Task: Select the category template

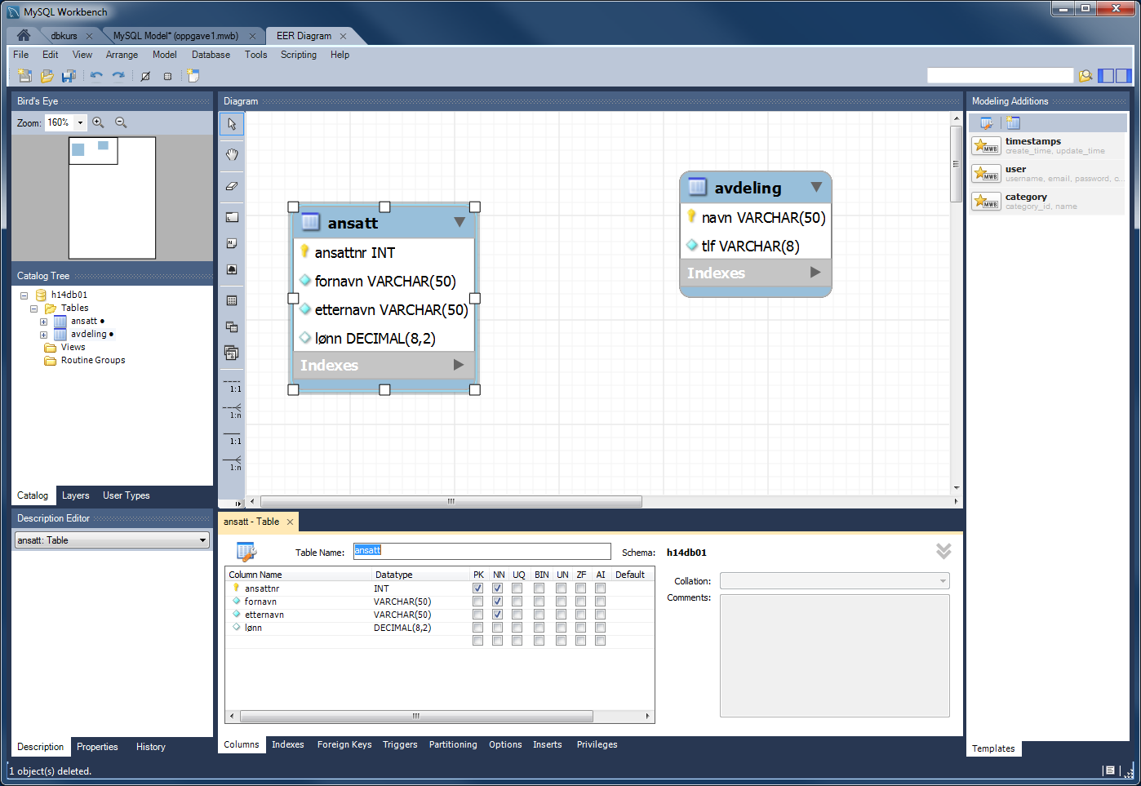Action: click(1047, 202)
